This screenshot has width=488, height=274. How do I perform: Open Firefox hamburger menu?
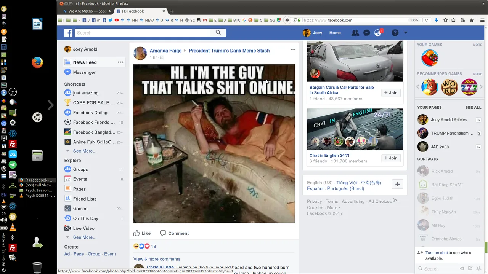pyautogui.click(x=482, y=20)
